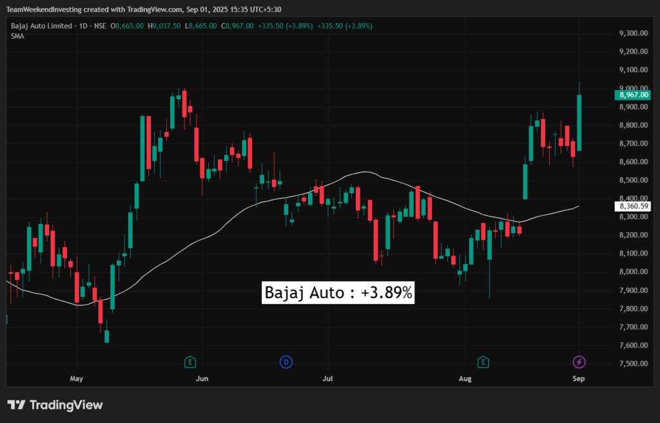Click the 8,100.00 price axis label
The width and height of the screenshot is (660, 423).
[x=634, y=254]
